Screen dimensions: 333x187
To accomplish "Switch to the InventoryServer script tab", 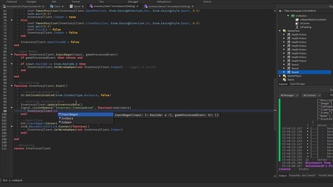I will point(169,6).
